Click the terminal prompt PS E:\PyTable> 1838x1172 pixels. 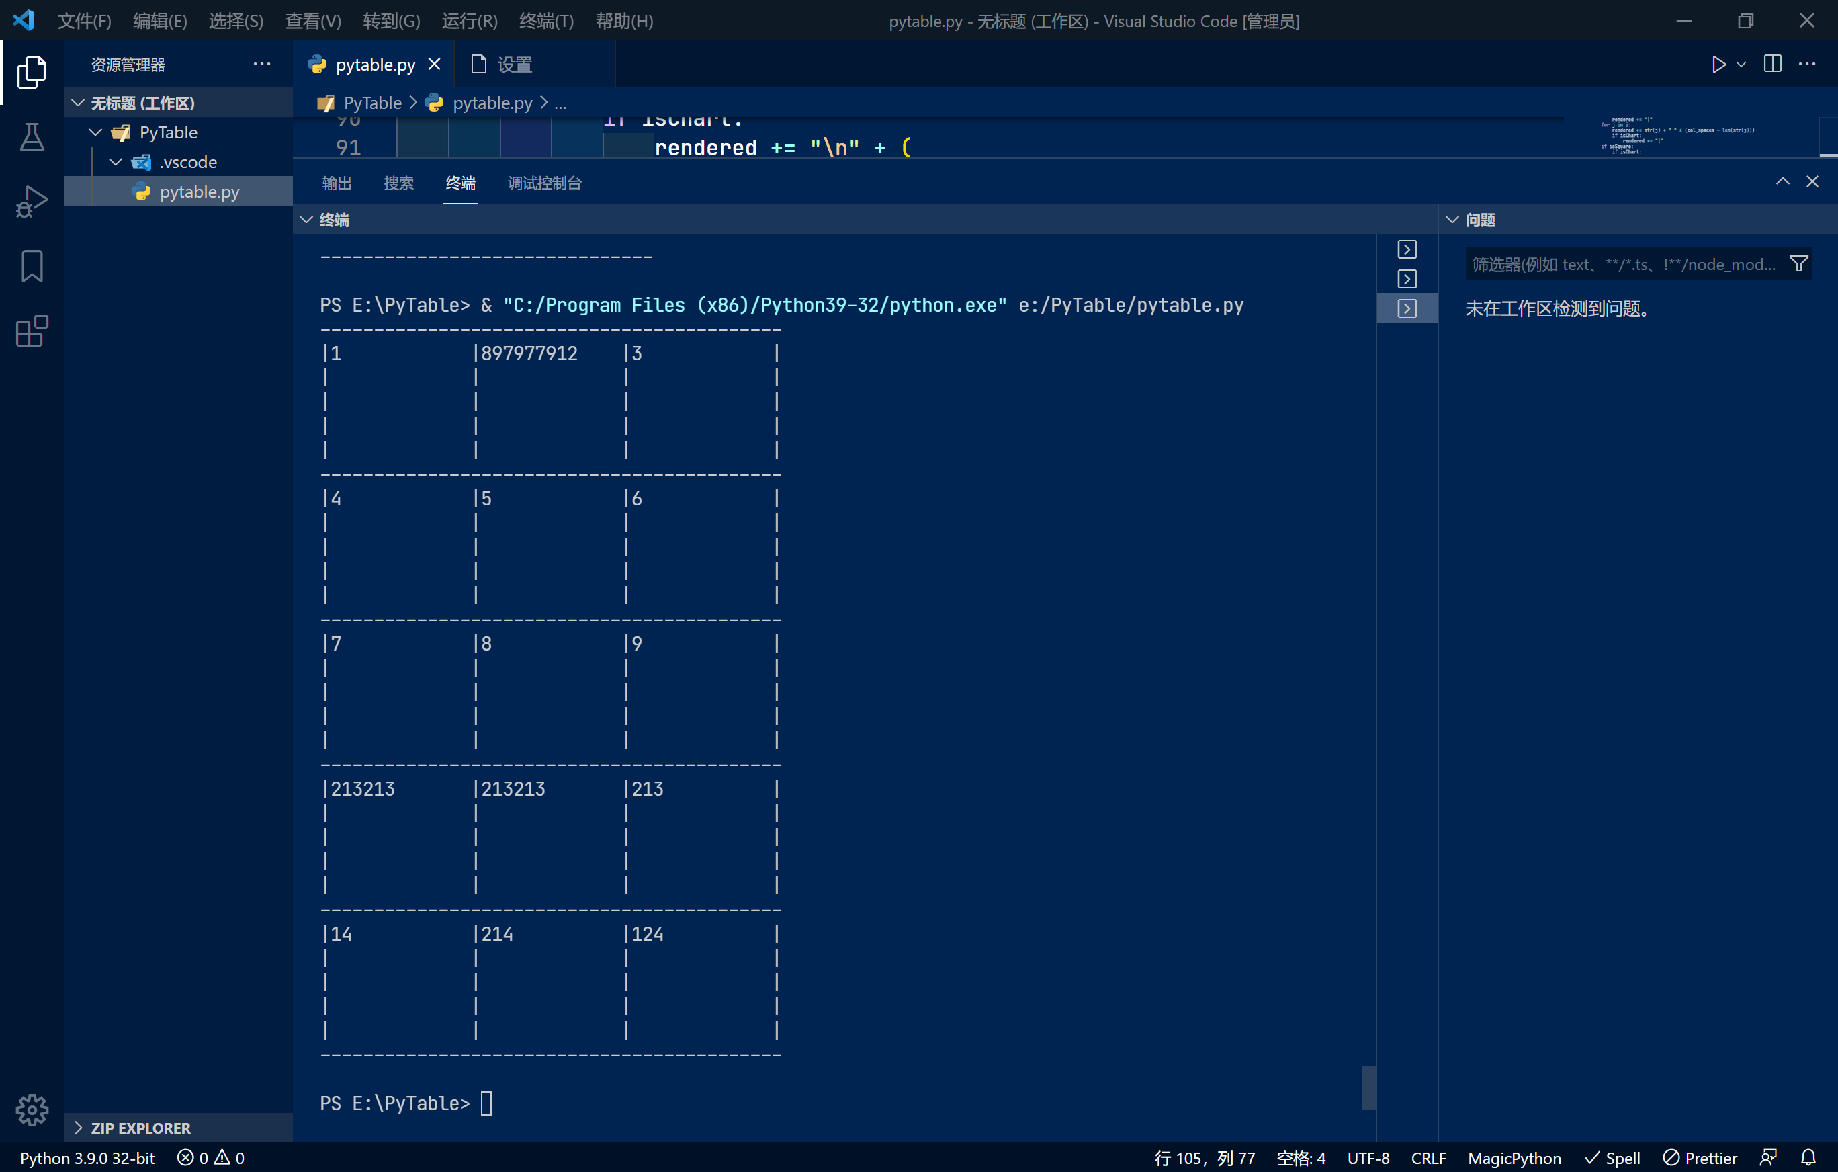[x=394, y=1103]
